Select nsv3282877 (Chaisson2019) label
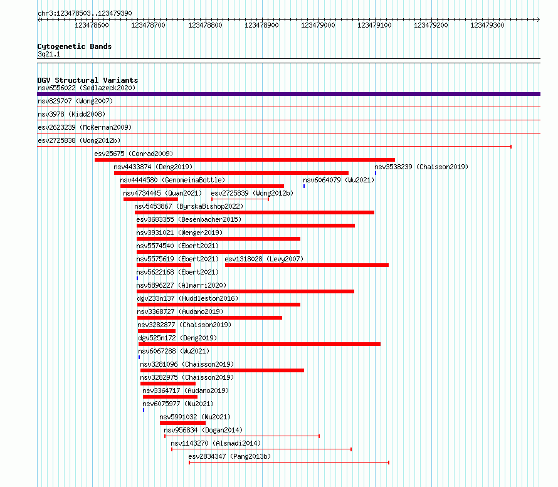This screenshot has width=558, height=487. click(x=184, y=325)
